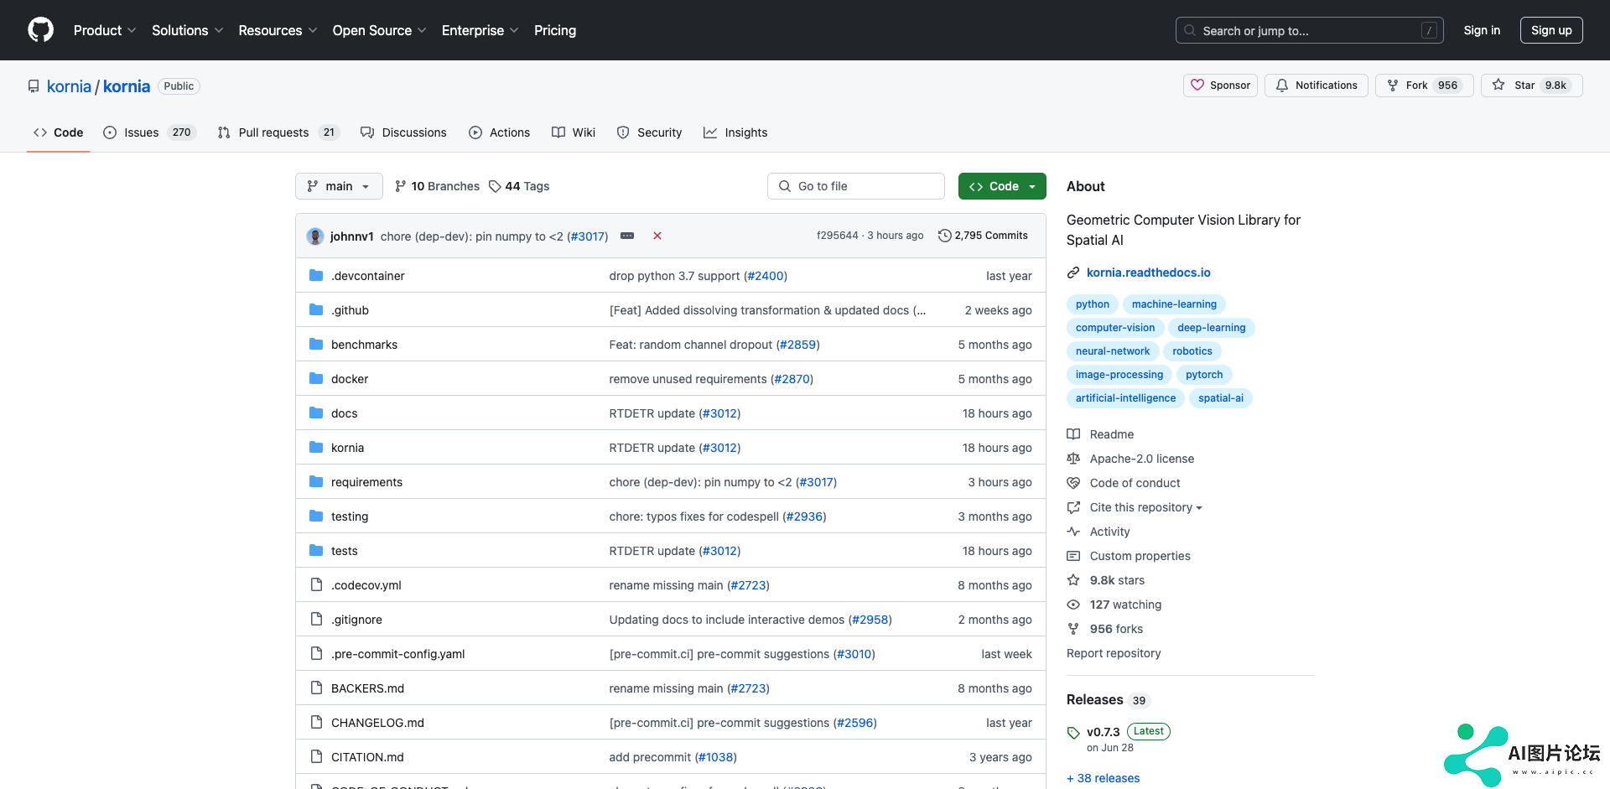Image resolution: width=1610 pixels, height=789 pixels.
Task: Click the Sponsor button
Action: click(1220, 86)
